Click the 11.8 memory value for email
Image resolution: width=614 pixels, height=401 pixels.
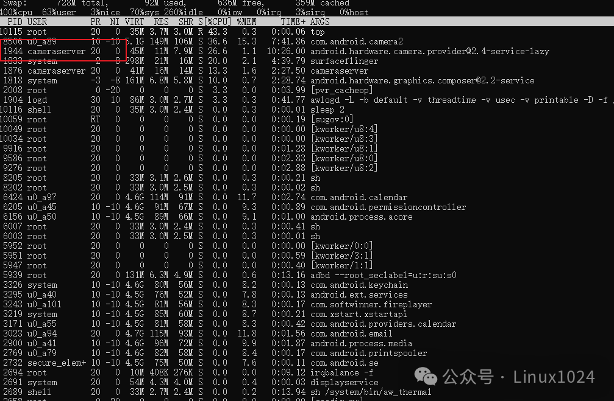pos(247,334)
